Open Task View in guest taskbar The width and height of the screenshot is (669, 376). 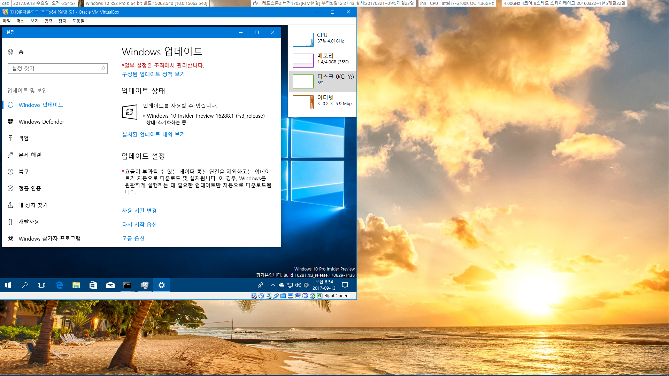pyautogui.click(x=41, y=285)
